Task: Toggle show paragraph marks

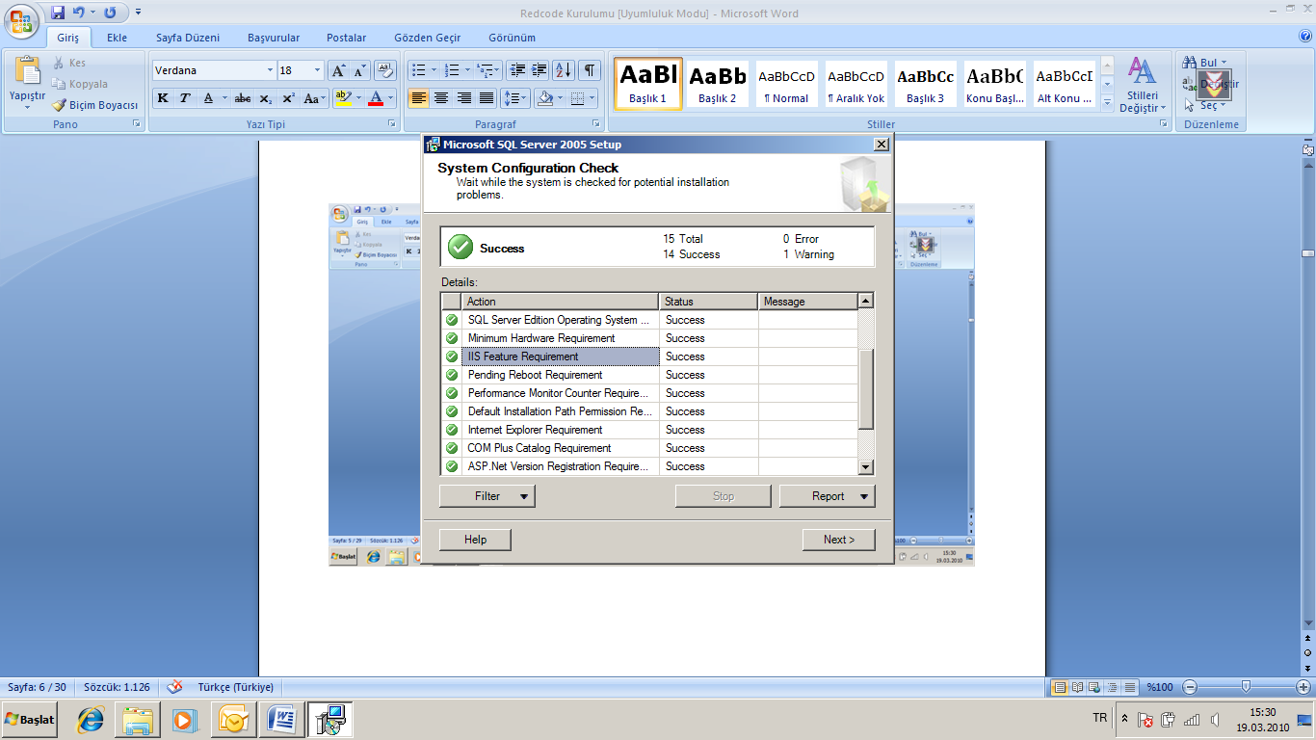Action: [590, 70]
